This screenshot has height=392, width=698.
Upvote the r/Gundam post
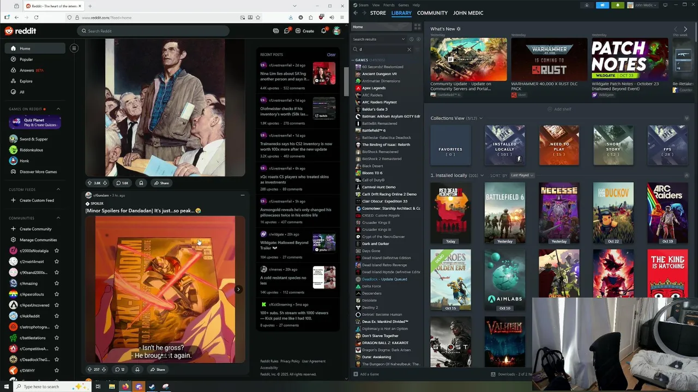pyautogui.click(x=90, y=369)
